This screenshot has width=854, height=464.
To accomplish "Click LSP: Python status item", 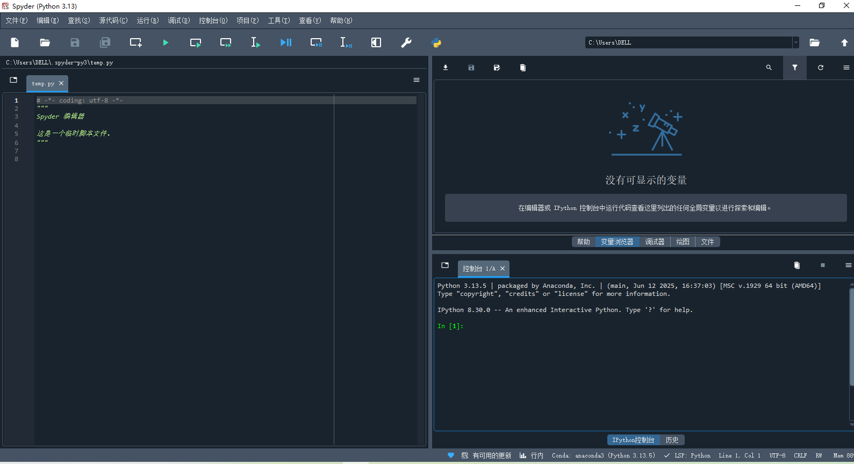I will click(687, 455).
